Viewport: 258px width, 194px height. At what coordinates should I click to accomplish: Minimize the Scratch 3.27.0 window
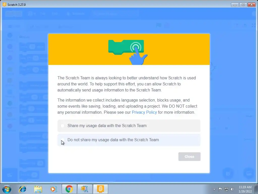click(235, 5)
